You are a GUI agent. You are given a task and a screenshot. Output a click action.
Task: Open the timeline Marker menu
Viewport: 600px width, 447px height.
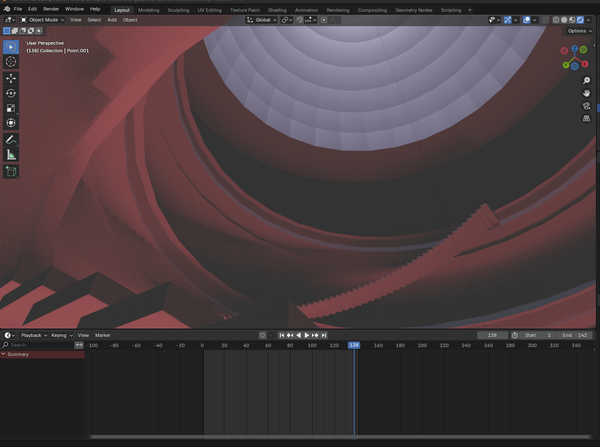point(103,335)
